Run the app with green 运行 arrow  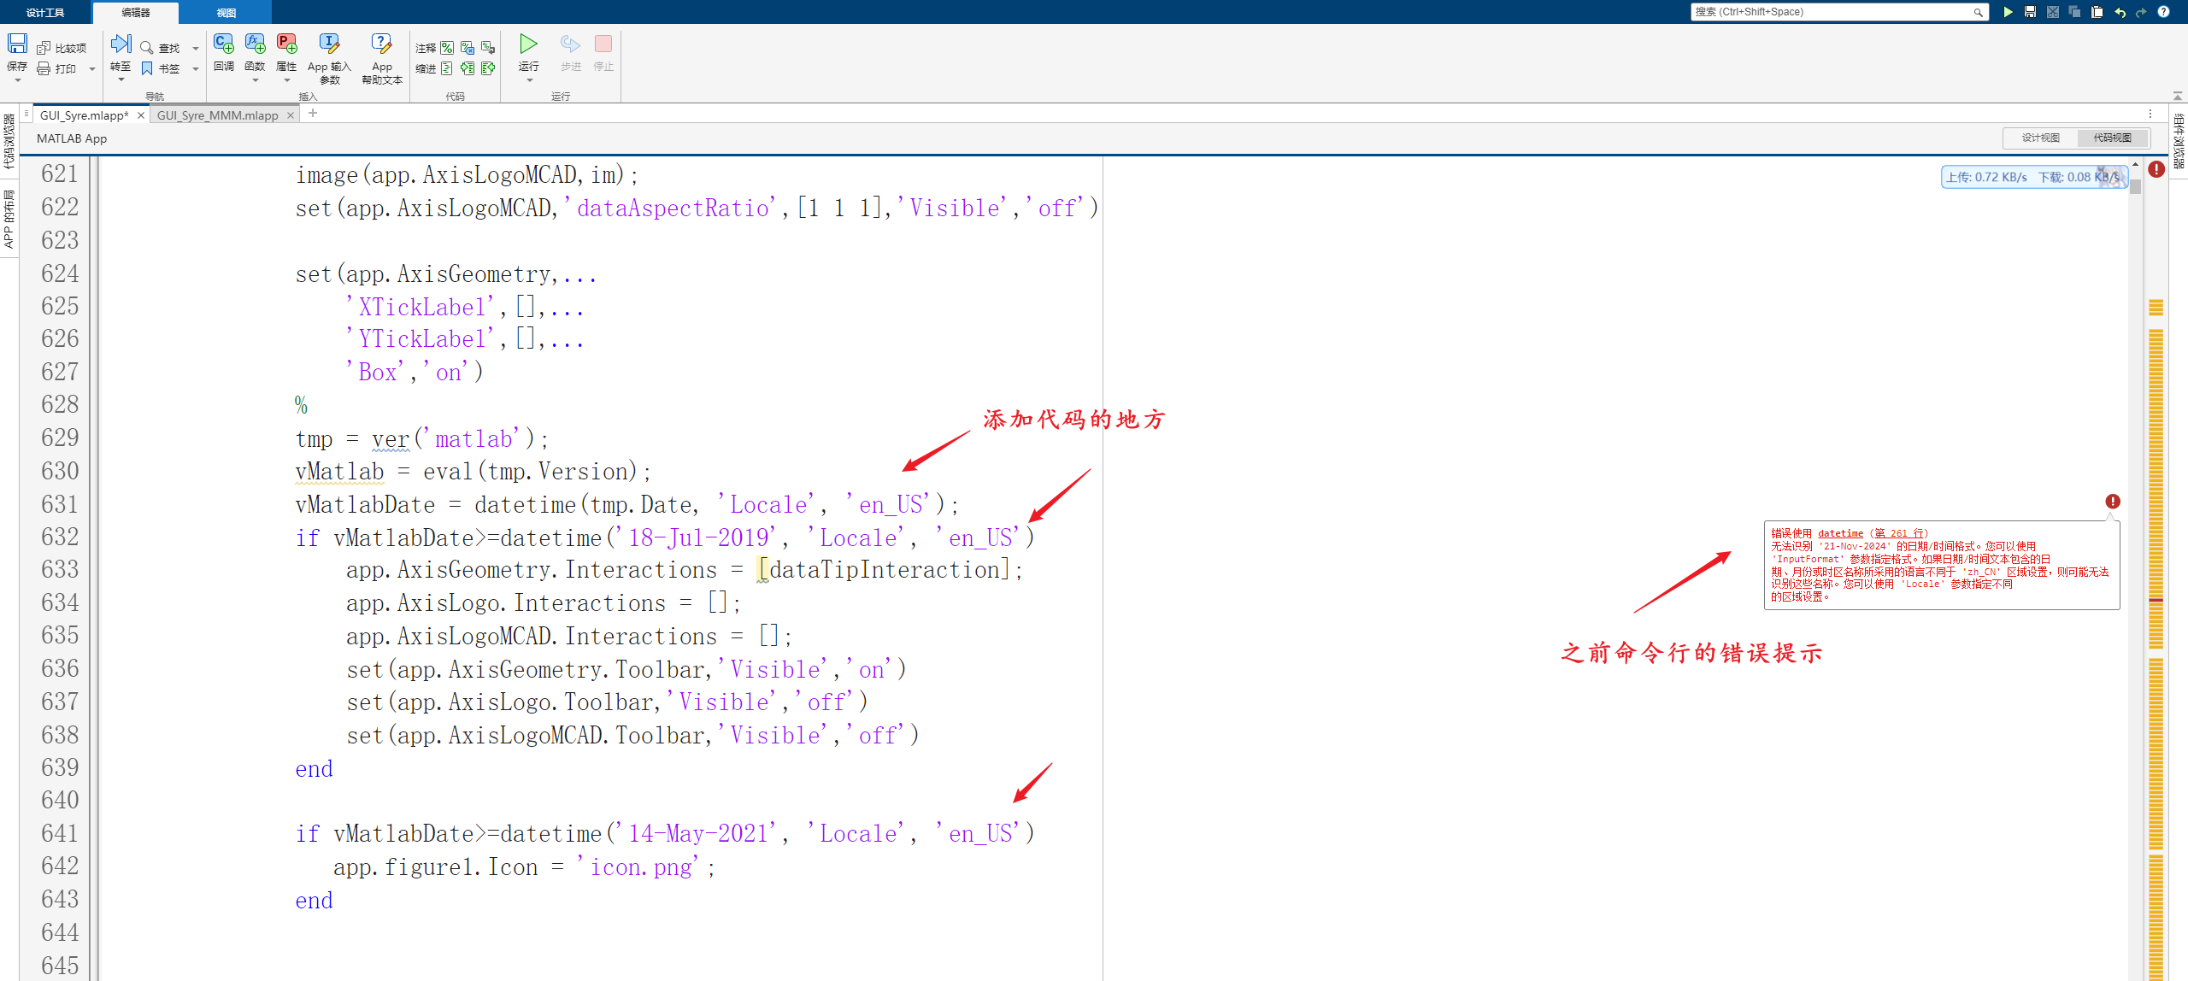[x=529, y=44]
